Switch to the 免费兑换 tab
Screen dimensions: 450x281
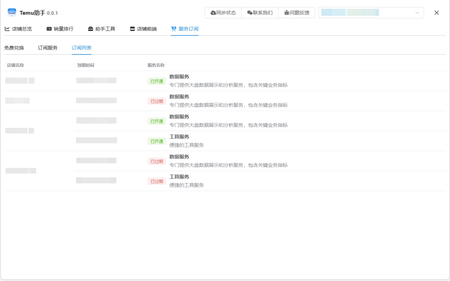pos(14,48)
